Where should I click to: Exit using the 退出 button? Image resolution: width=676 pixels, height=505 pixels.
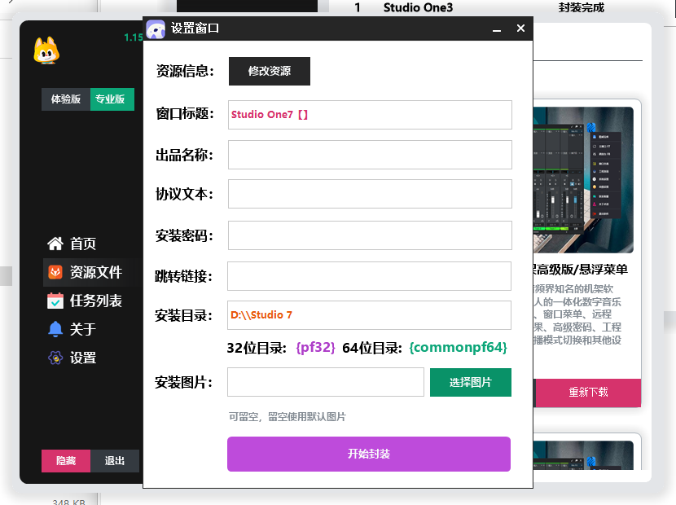coord(114,460)
